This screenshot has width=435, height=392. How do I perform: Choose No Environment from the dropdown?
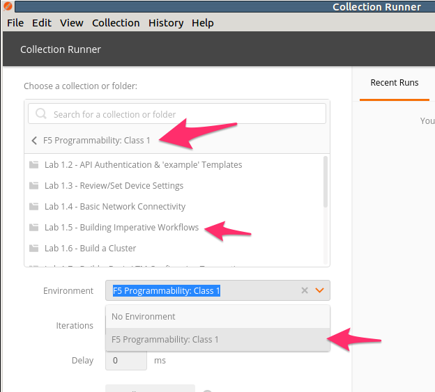217,316
